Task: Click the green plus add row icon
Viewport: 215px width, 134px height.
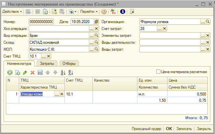Action: (x=10, y=72)
